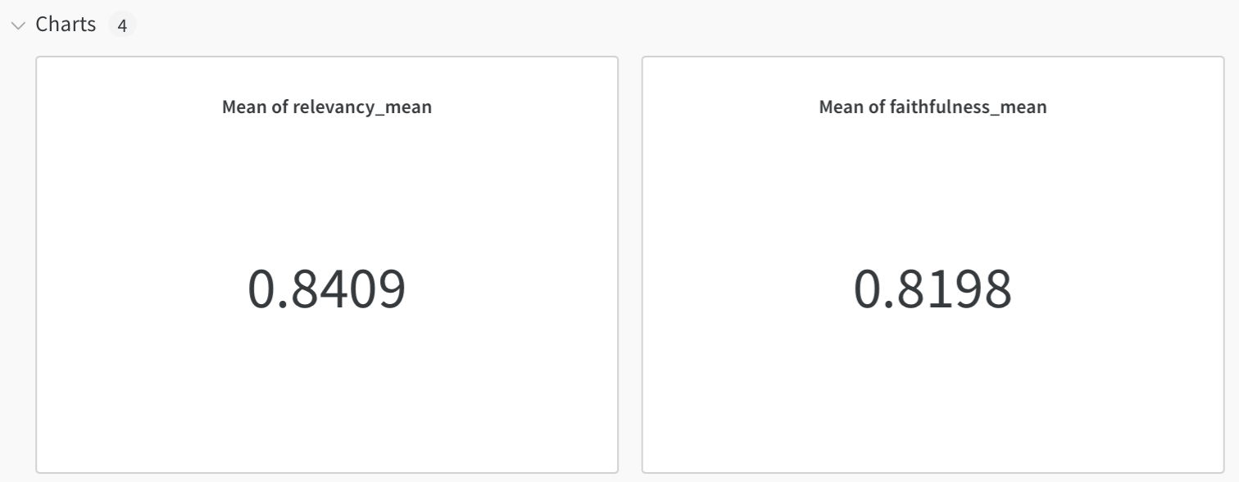Click the word 'faithfulness_mean' in the right title
Image resolution: width=1239 pixels, height=482 pixels.
(x=968, y=107)
